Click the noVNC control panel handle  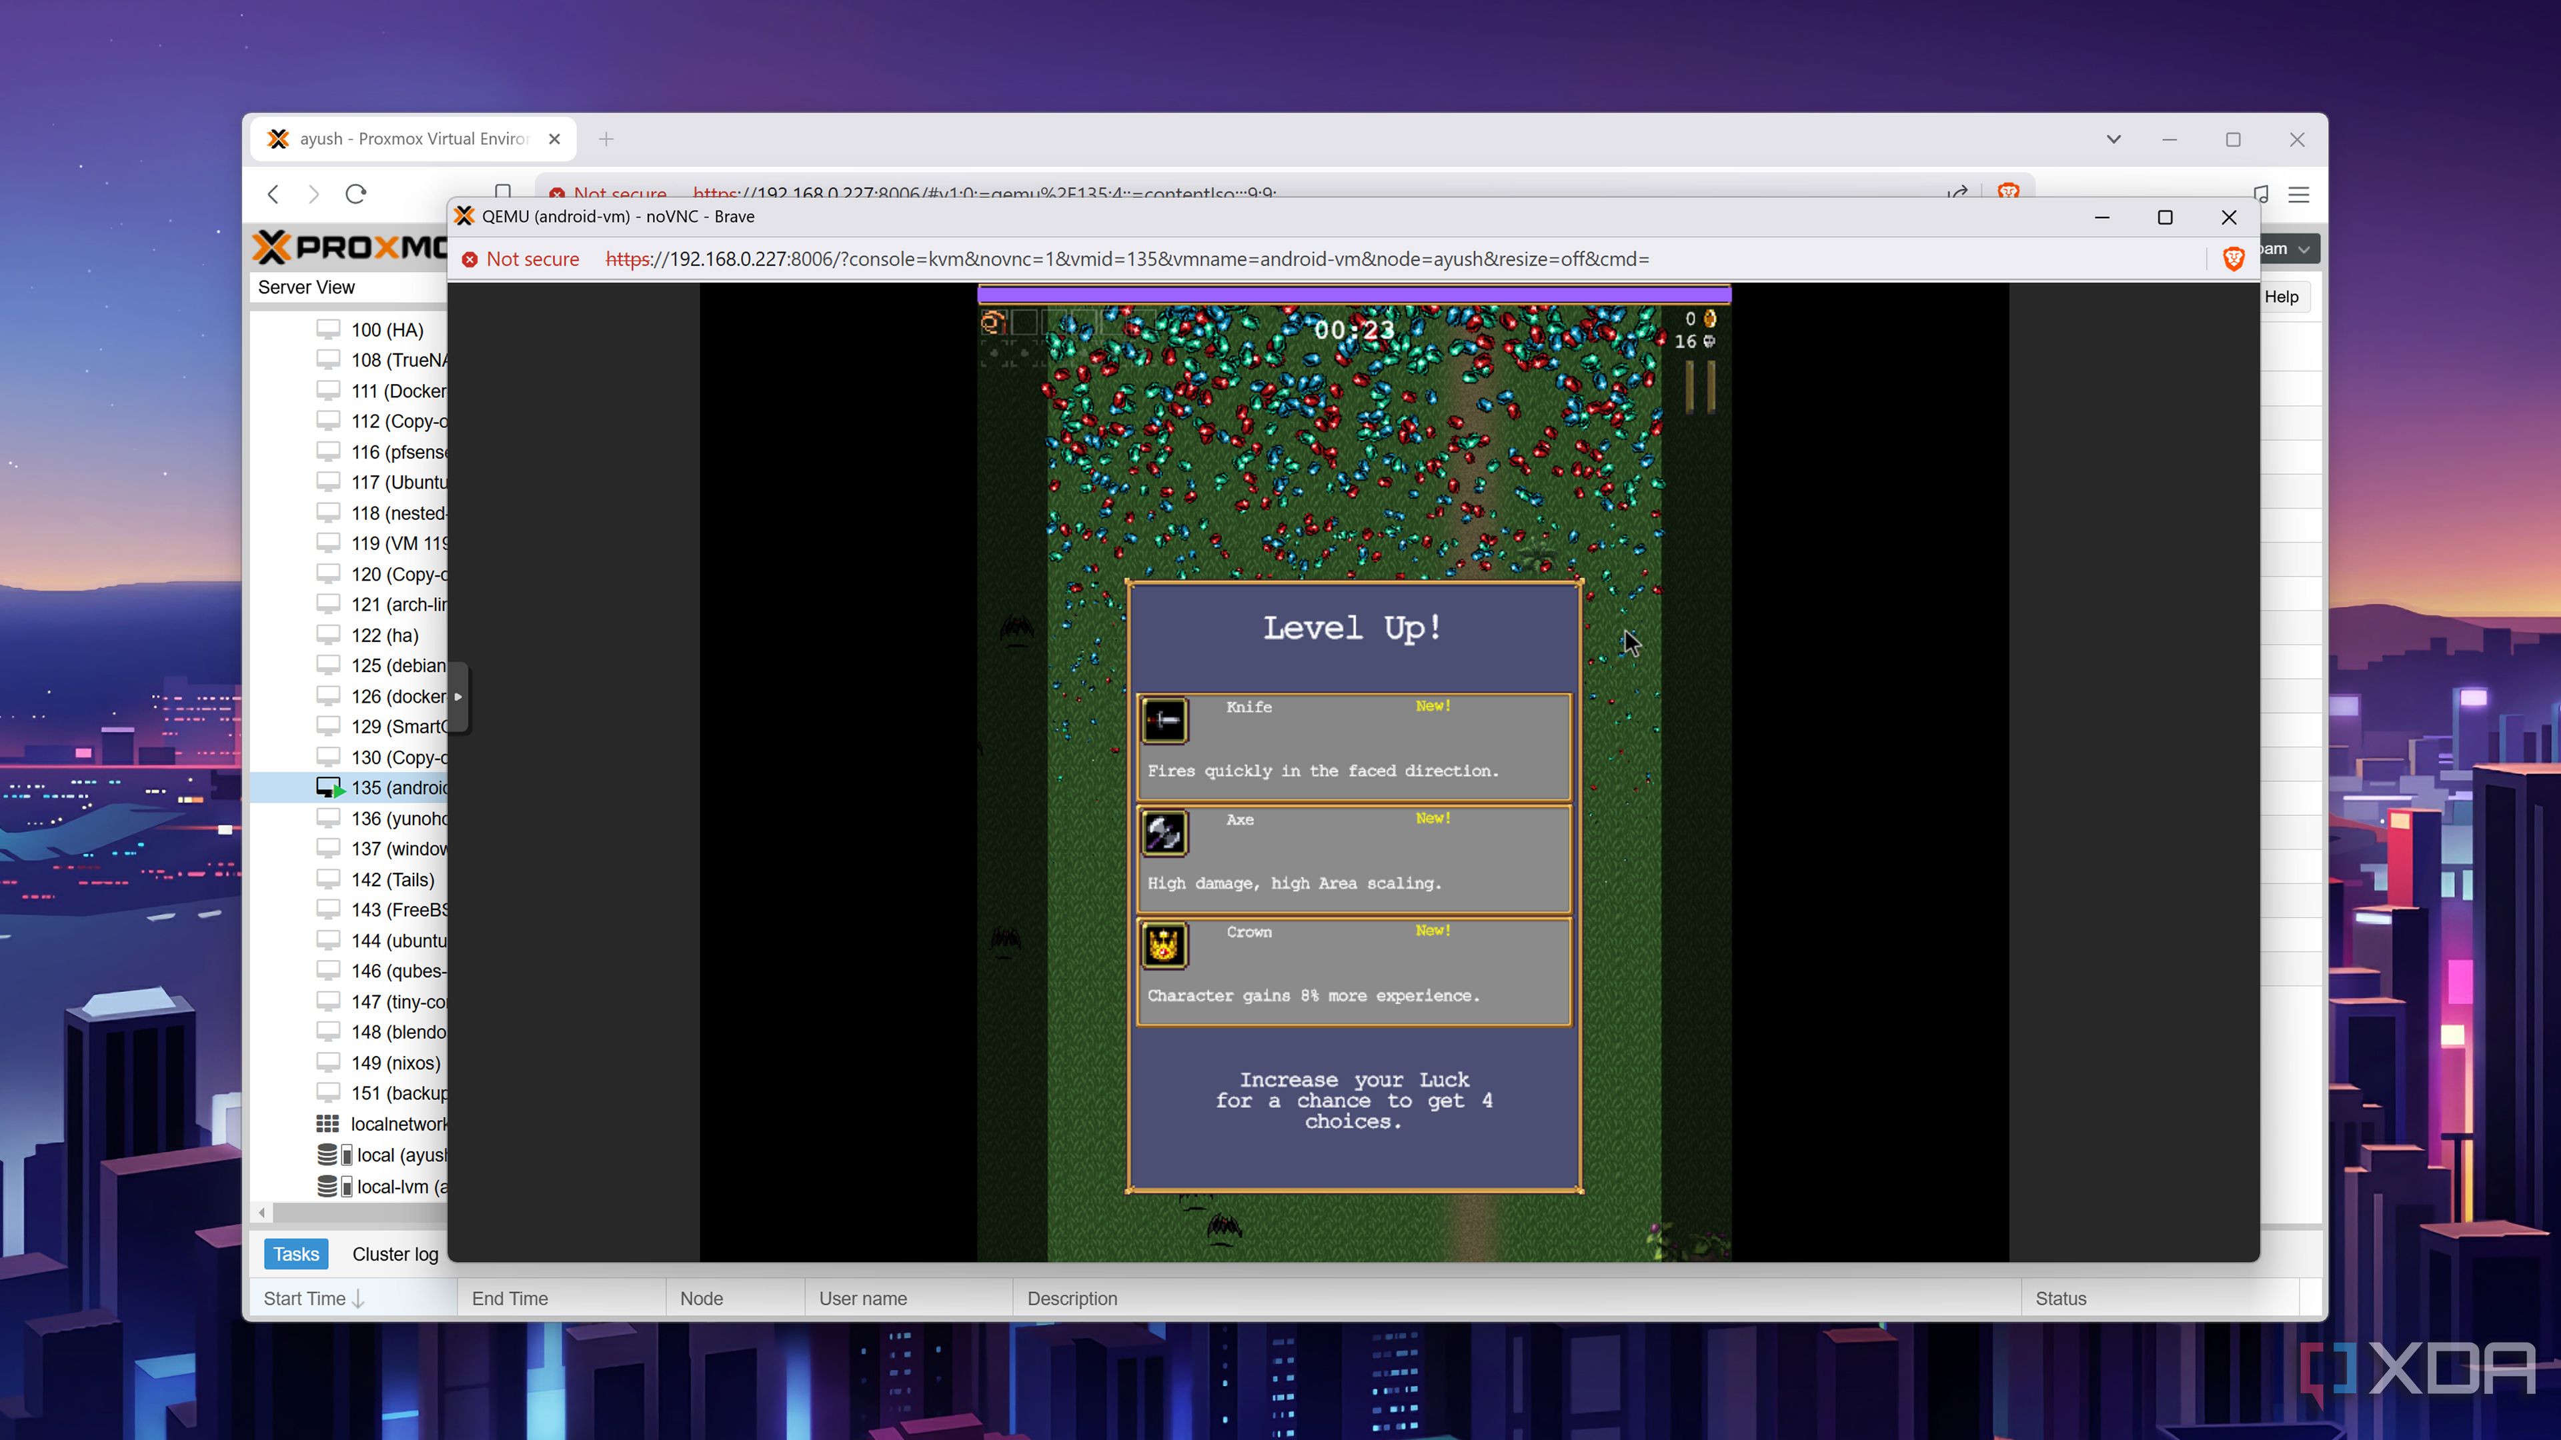click(x=458, y=697)
